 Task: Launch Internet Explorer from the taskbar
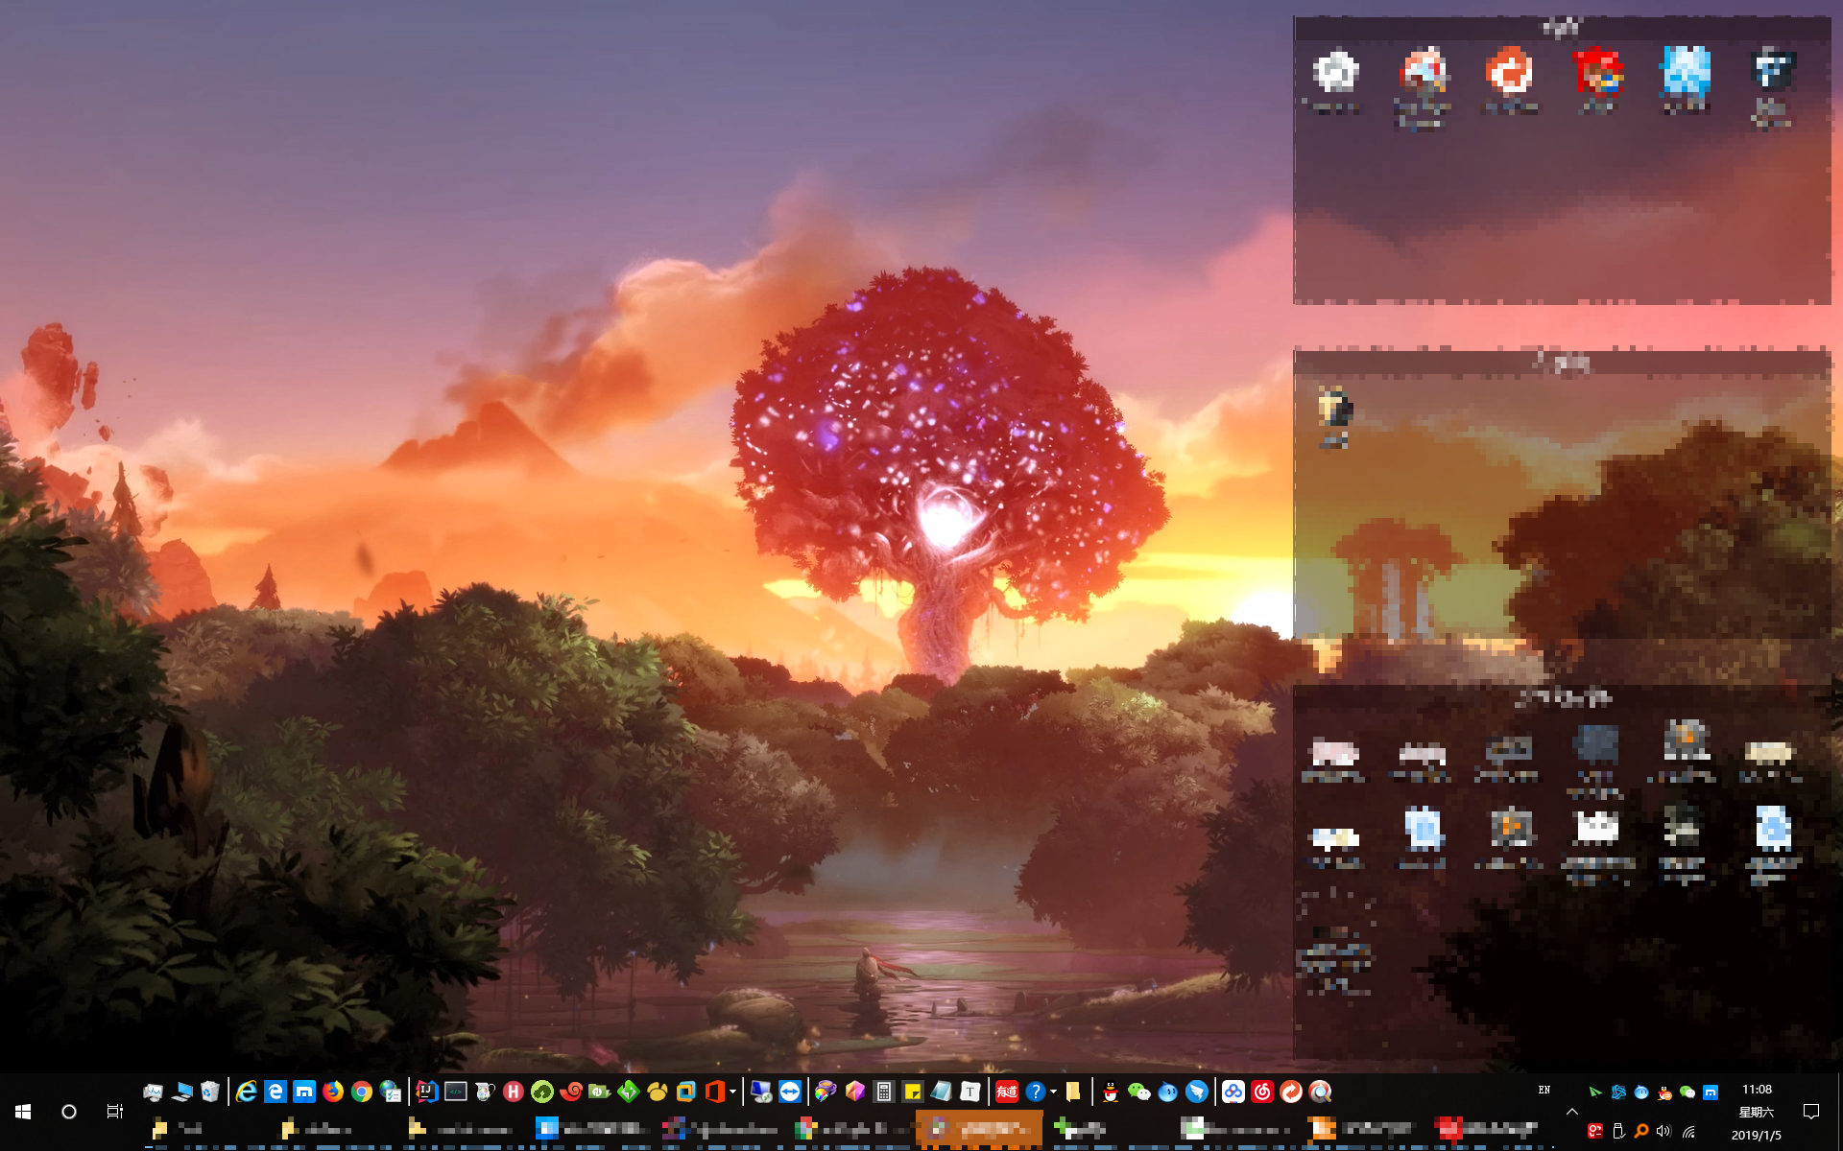247,1092
